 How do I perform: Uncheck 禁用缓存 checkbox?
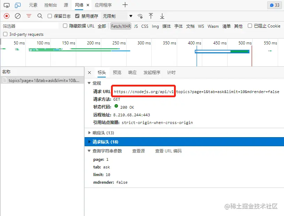click(77, 16)
